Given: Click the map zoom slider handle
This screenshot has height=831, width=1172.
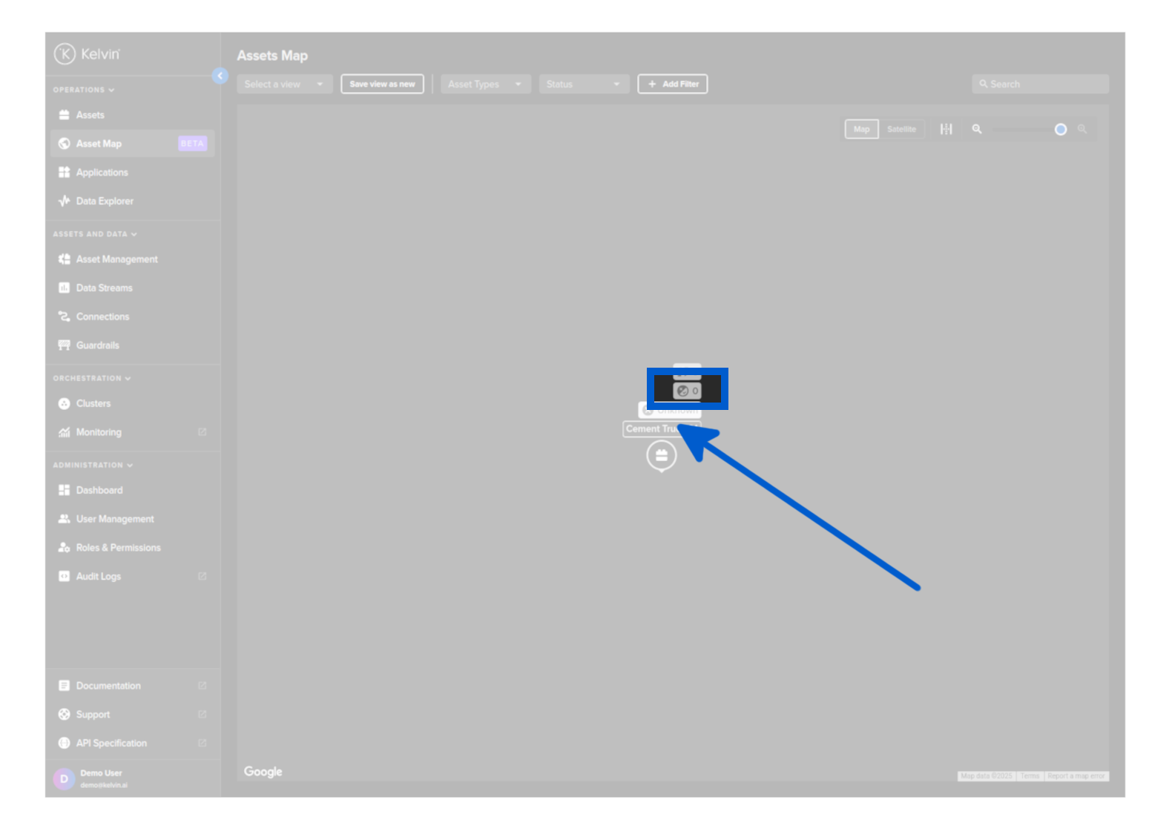Looking at the screenshot, I should (x=1061, y=130).
